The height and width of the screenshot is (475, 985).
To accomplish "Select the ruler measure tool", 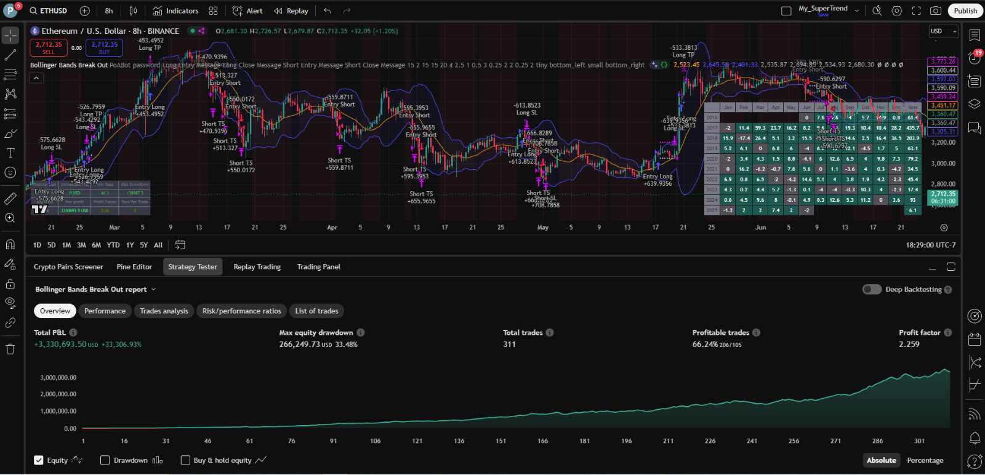I will [x=10, y=198].
